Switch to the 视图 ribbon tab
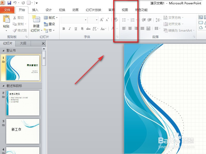 125,10
